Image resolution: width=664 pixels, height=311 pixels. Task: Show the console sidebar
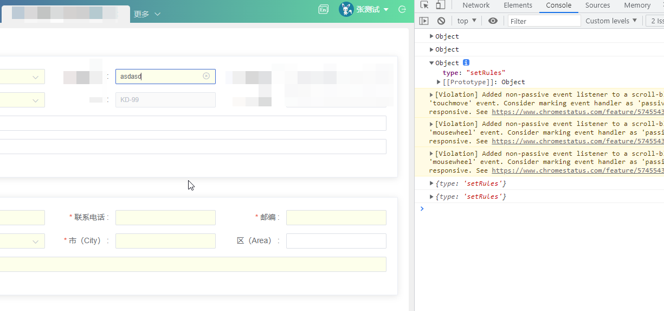[424, 21]
